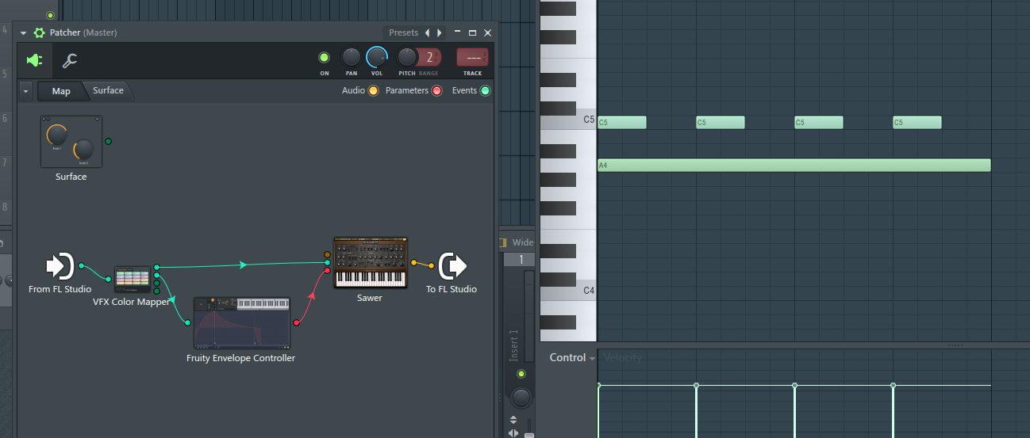Click the first C5 note in the piano roll
Image resolution: width=1030 pixels, height=438 pixels.
pos(622,123)
